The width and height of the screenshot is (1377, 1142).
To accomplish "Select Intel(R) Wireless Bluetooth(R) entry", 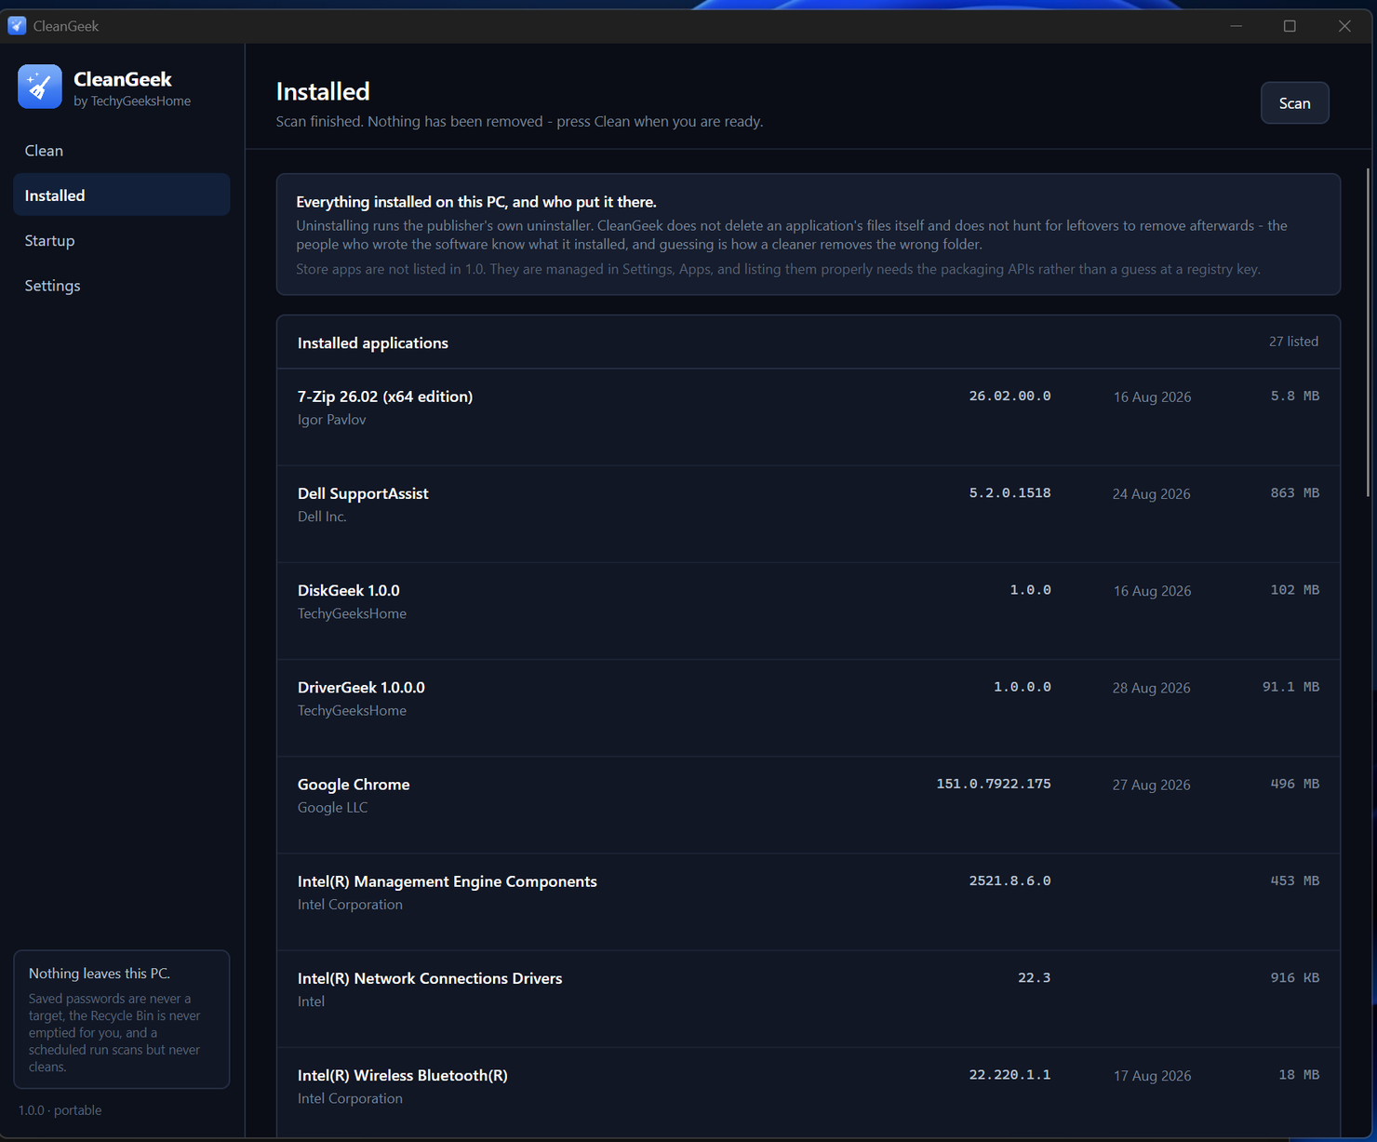I will 809,1093.
